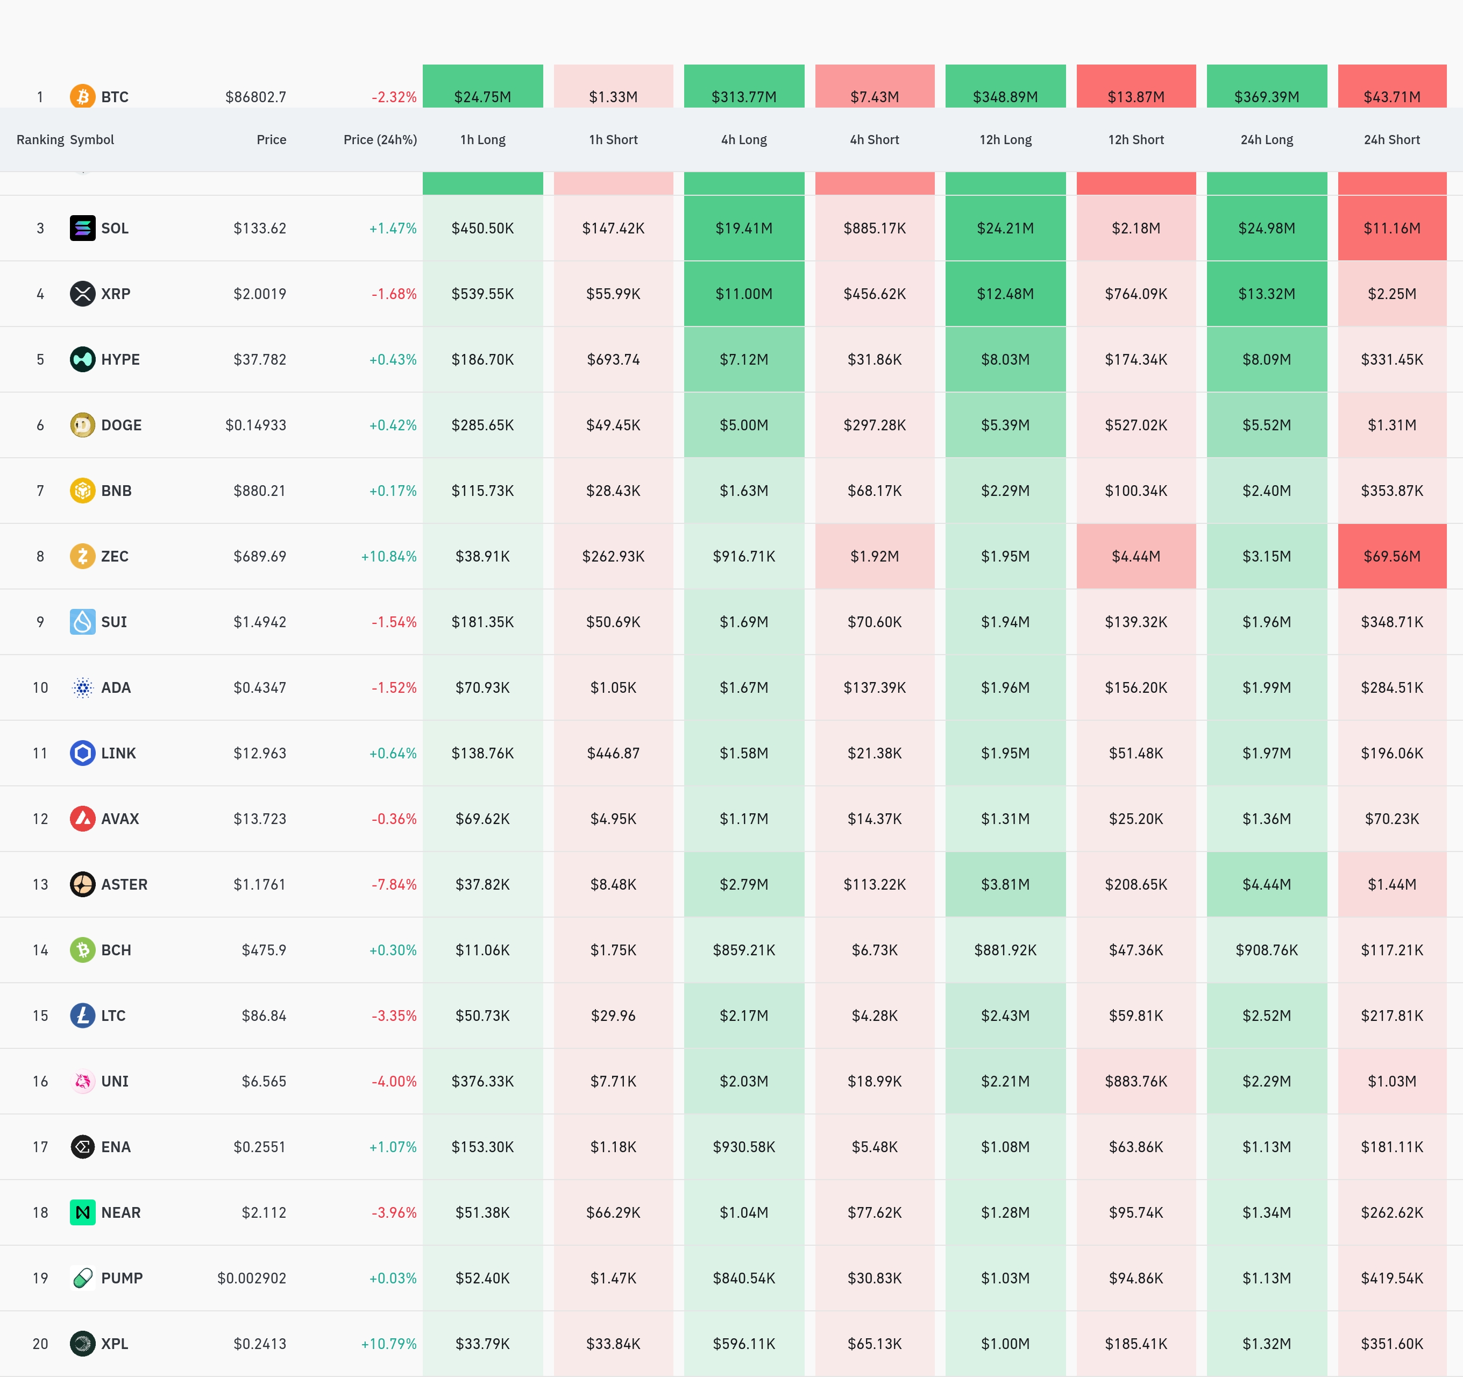The image size is (1463, 1377).
Task: Click the NEAR coin icon
Action: click(82, 1212)
